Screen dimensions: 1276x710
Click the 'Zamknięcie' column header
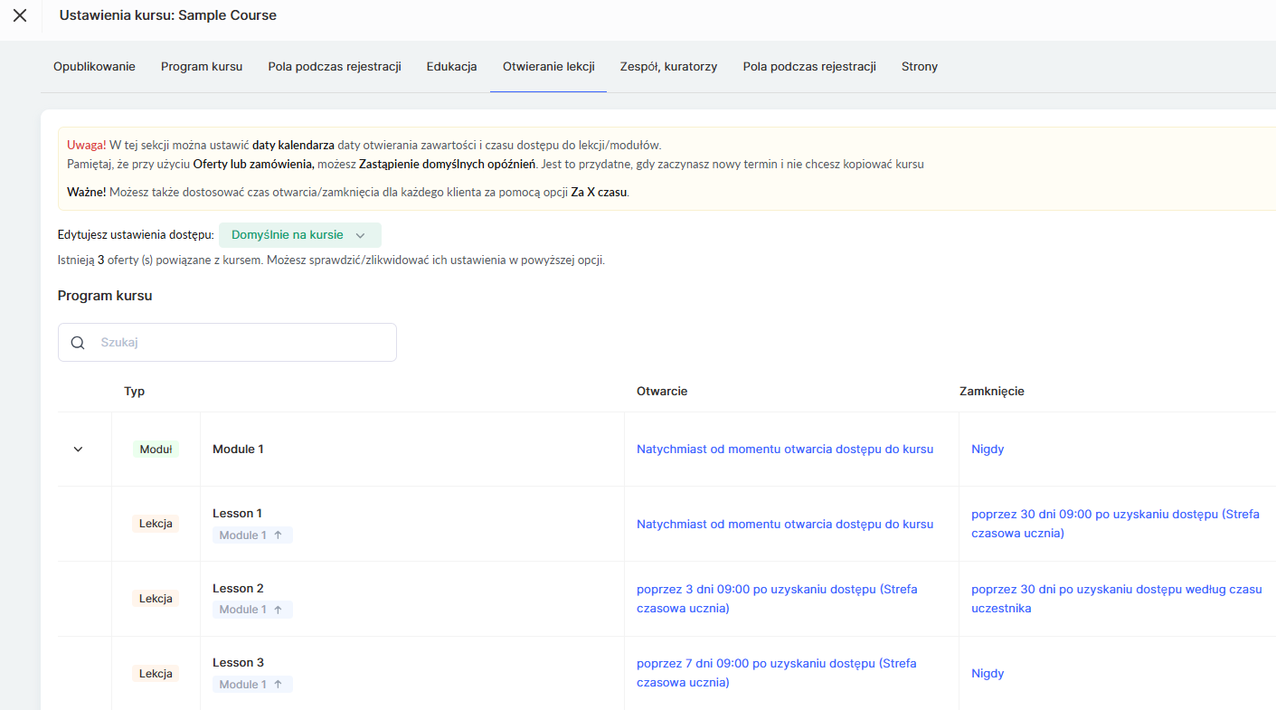pyautogui.click(x=992, y=392)
